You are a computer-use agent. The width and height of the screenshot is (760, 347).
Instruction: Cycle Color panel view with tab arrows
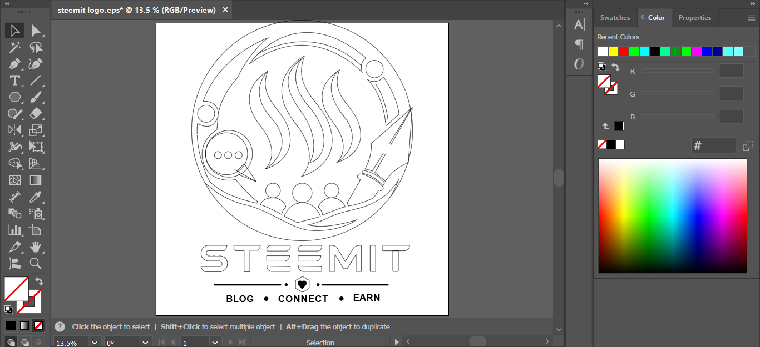click(x=643, y=18)
